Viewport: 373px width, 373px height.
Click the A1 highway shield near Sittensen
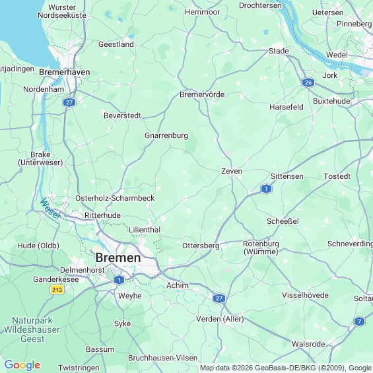pyautogui.click(x=266, y=189)
